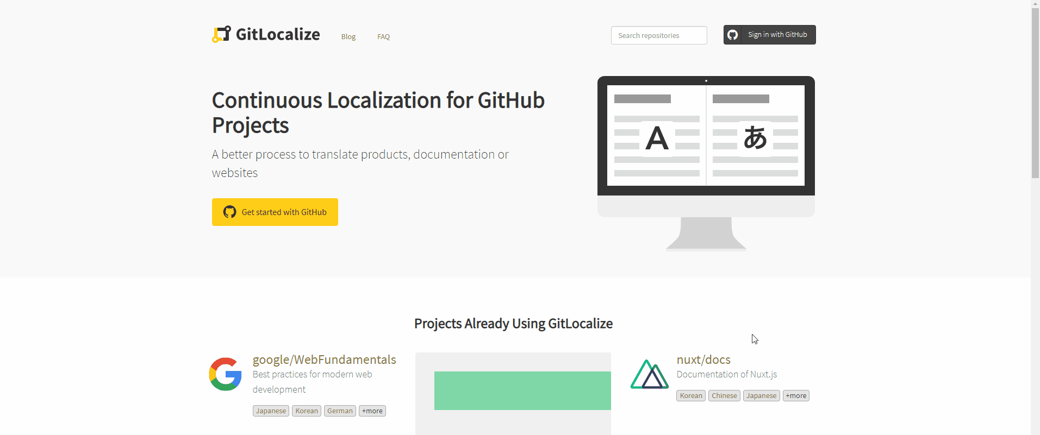Click 'Best practices for modern web development' description
The width and height of the screenshot is (1040, 435).
click(313, 382)
